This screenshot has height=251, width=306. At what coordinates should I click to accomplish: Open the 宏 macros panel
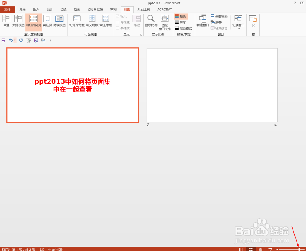pos(253,21)
